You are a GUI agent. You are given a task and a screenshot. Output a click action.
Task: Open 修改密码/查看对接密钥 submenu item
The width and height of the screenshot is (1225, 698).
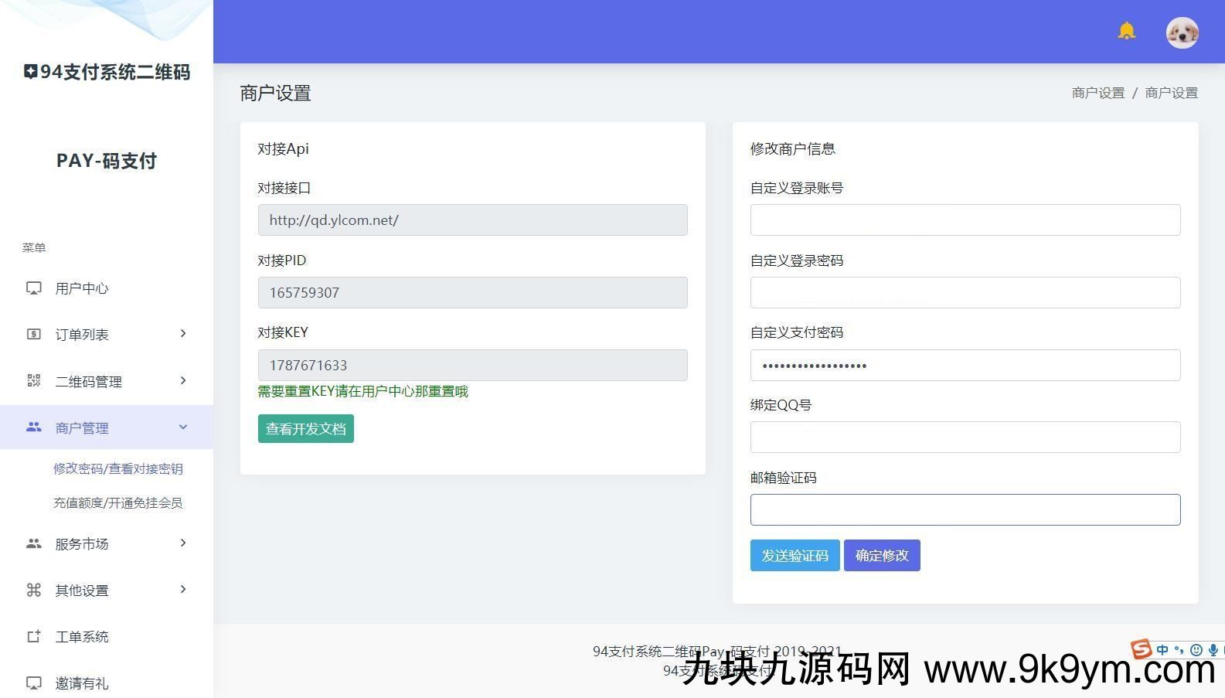(117, 468)
